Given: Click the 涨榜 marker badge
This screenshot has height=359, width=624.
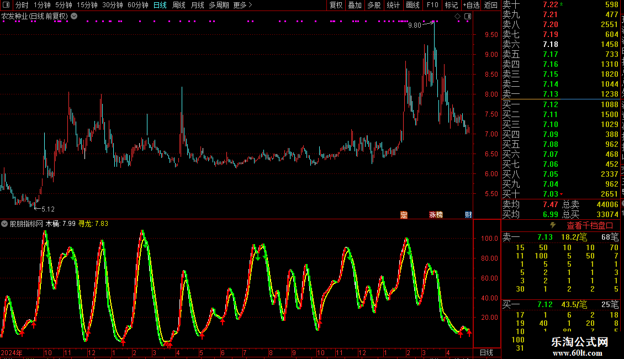Looking at the screenshot, I should [x=436, y=215].
